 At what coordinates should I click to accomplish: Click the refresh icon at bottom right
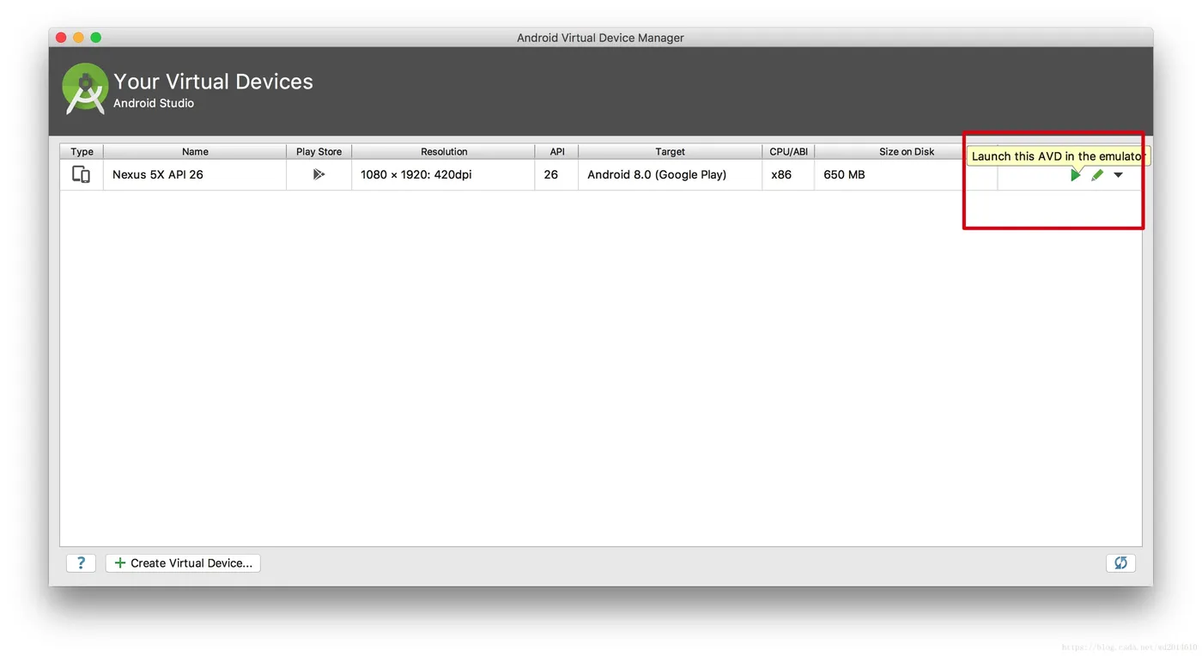[1120, 563]
